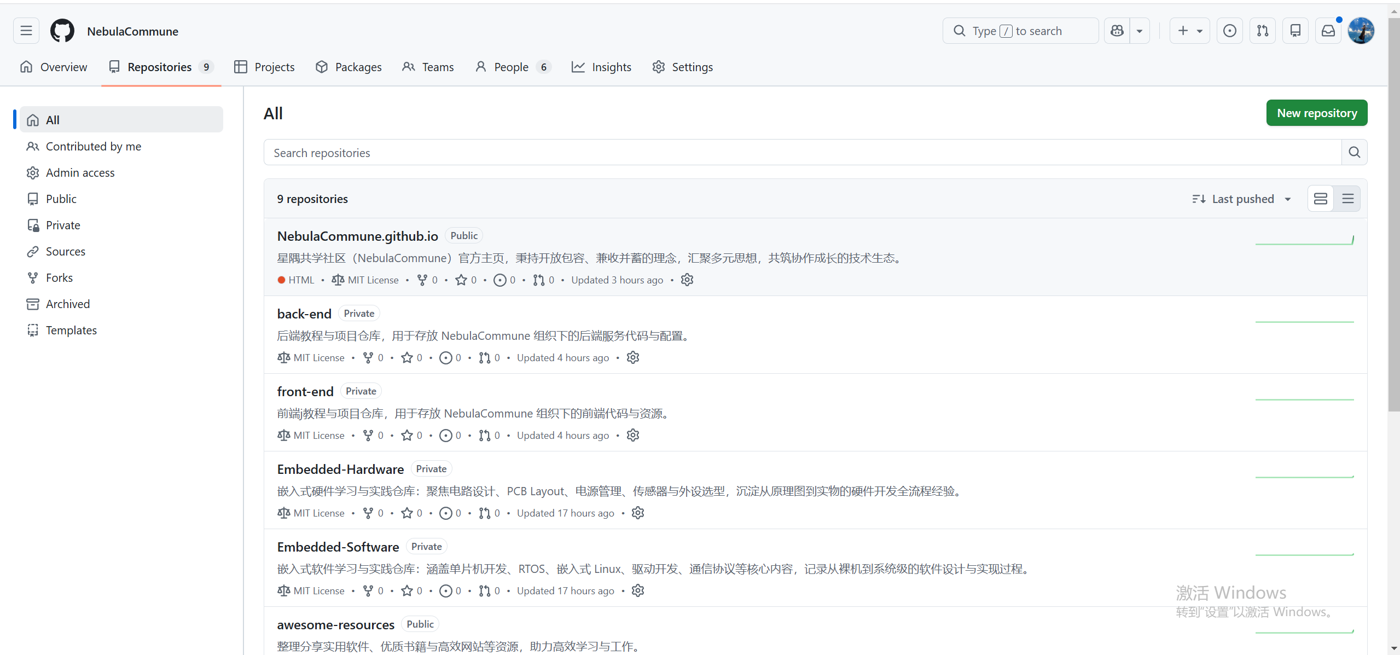Click the Copilot icon in the top bar
This screenshot has width=1400, height=655.
[x=1116, y=31]
